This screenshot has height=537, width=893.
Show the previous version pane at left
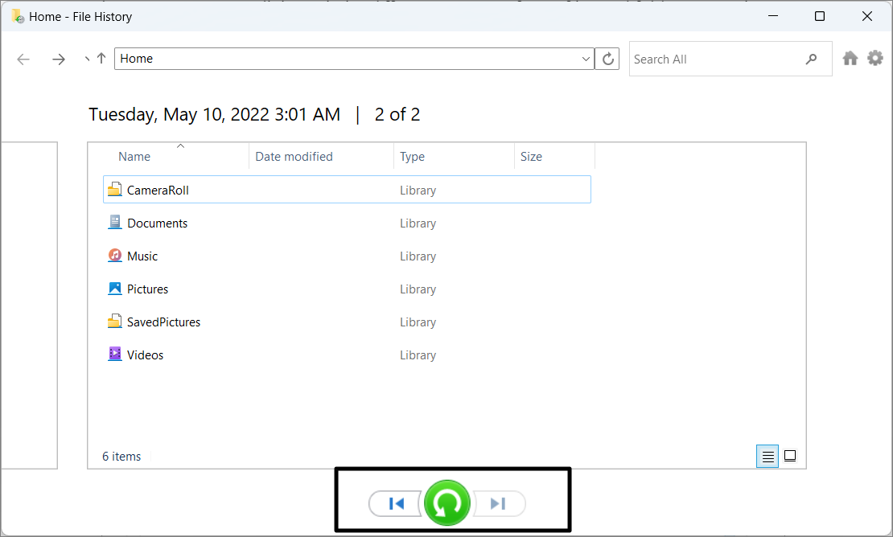pos(29,305)
